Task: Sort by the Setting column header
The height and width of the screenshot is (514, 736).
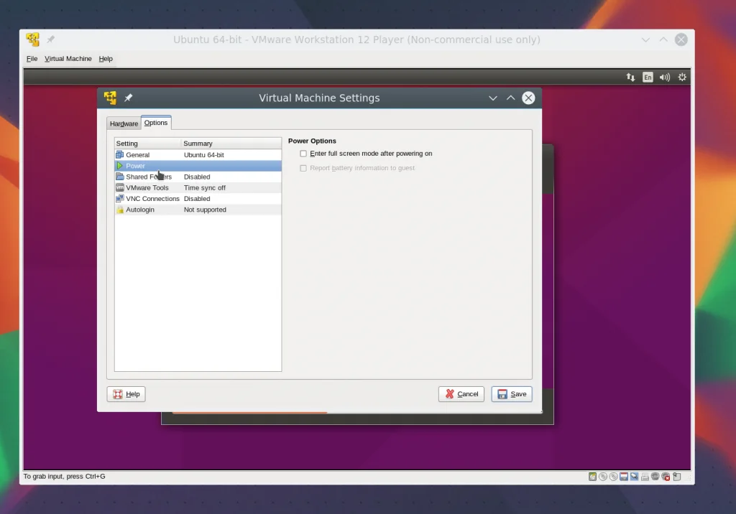Action: 148,143
